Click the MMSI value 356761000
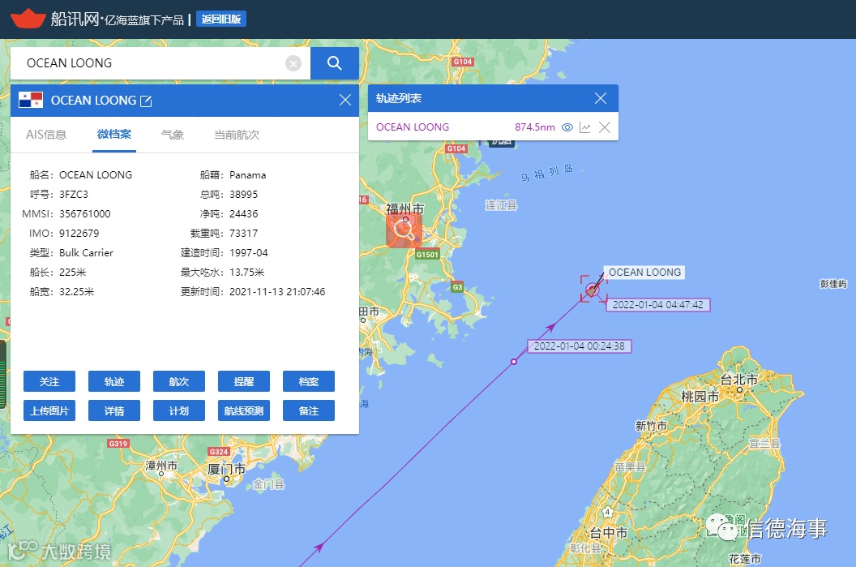 pos(84,213)
